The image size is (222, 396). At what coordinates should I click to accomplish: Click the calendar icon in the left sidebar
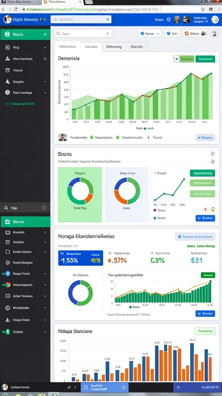[8, 70]
